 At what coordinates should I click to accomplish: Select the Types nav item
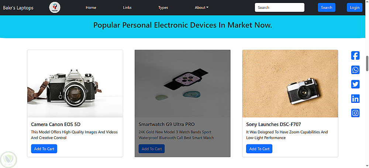163,8
